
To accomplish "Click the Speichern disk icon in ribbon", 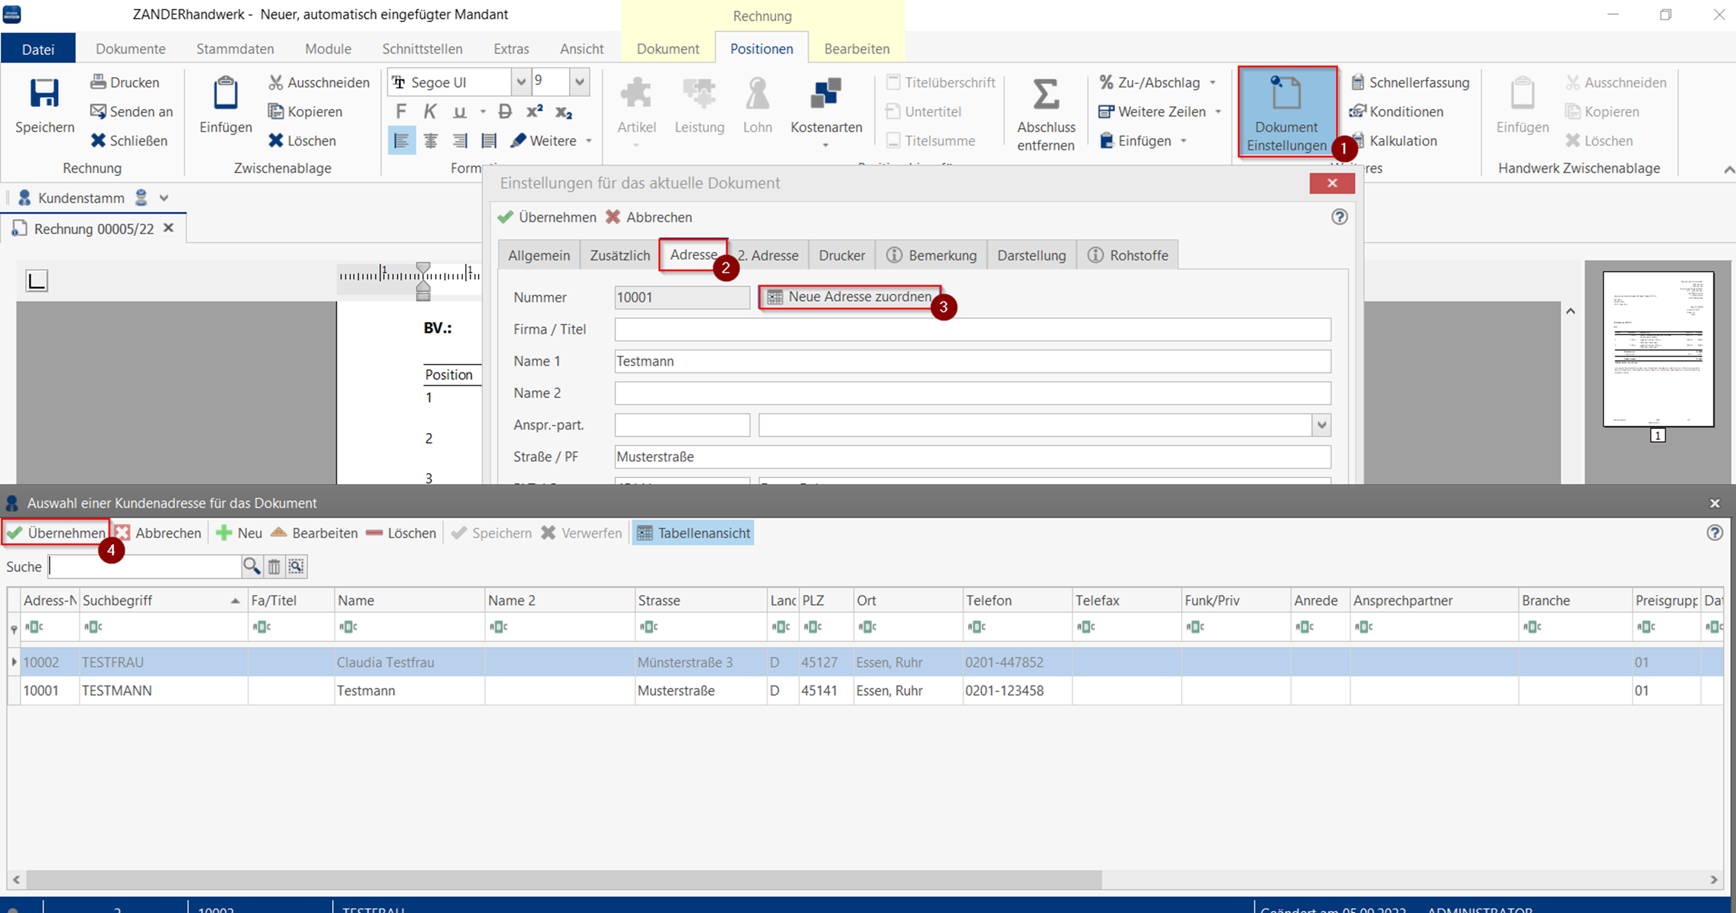I will coord(44,94).
